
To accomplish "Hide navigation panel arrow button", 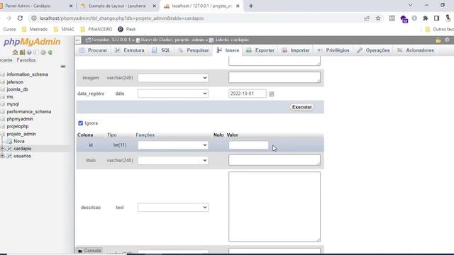I will [78, 40].
